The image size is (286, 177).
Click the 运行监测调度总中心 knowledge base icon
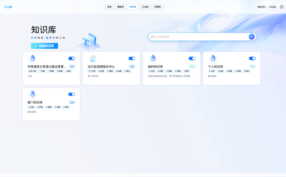(x=93, y=58)
